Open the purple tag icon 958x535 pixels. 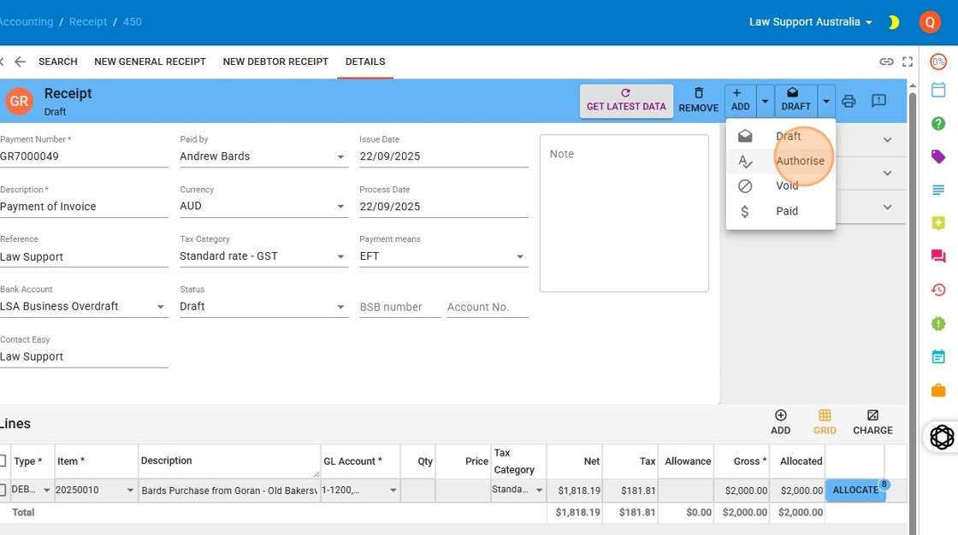[938, 156]
